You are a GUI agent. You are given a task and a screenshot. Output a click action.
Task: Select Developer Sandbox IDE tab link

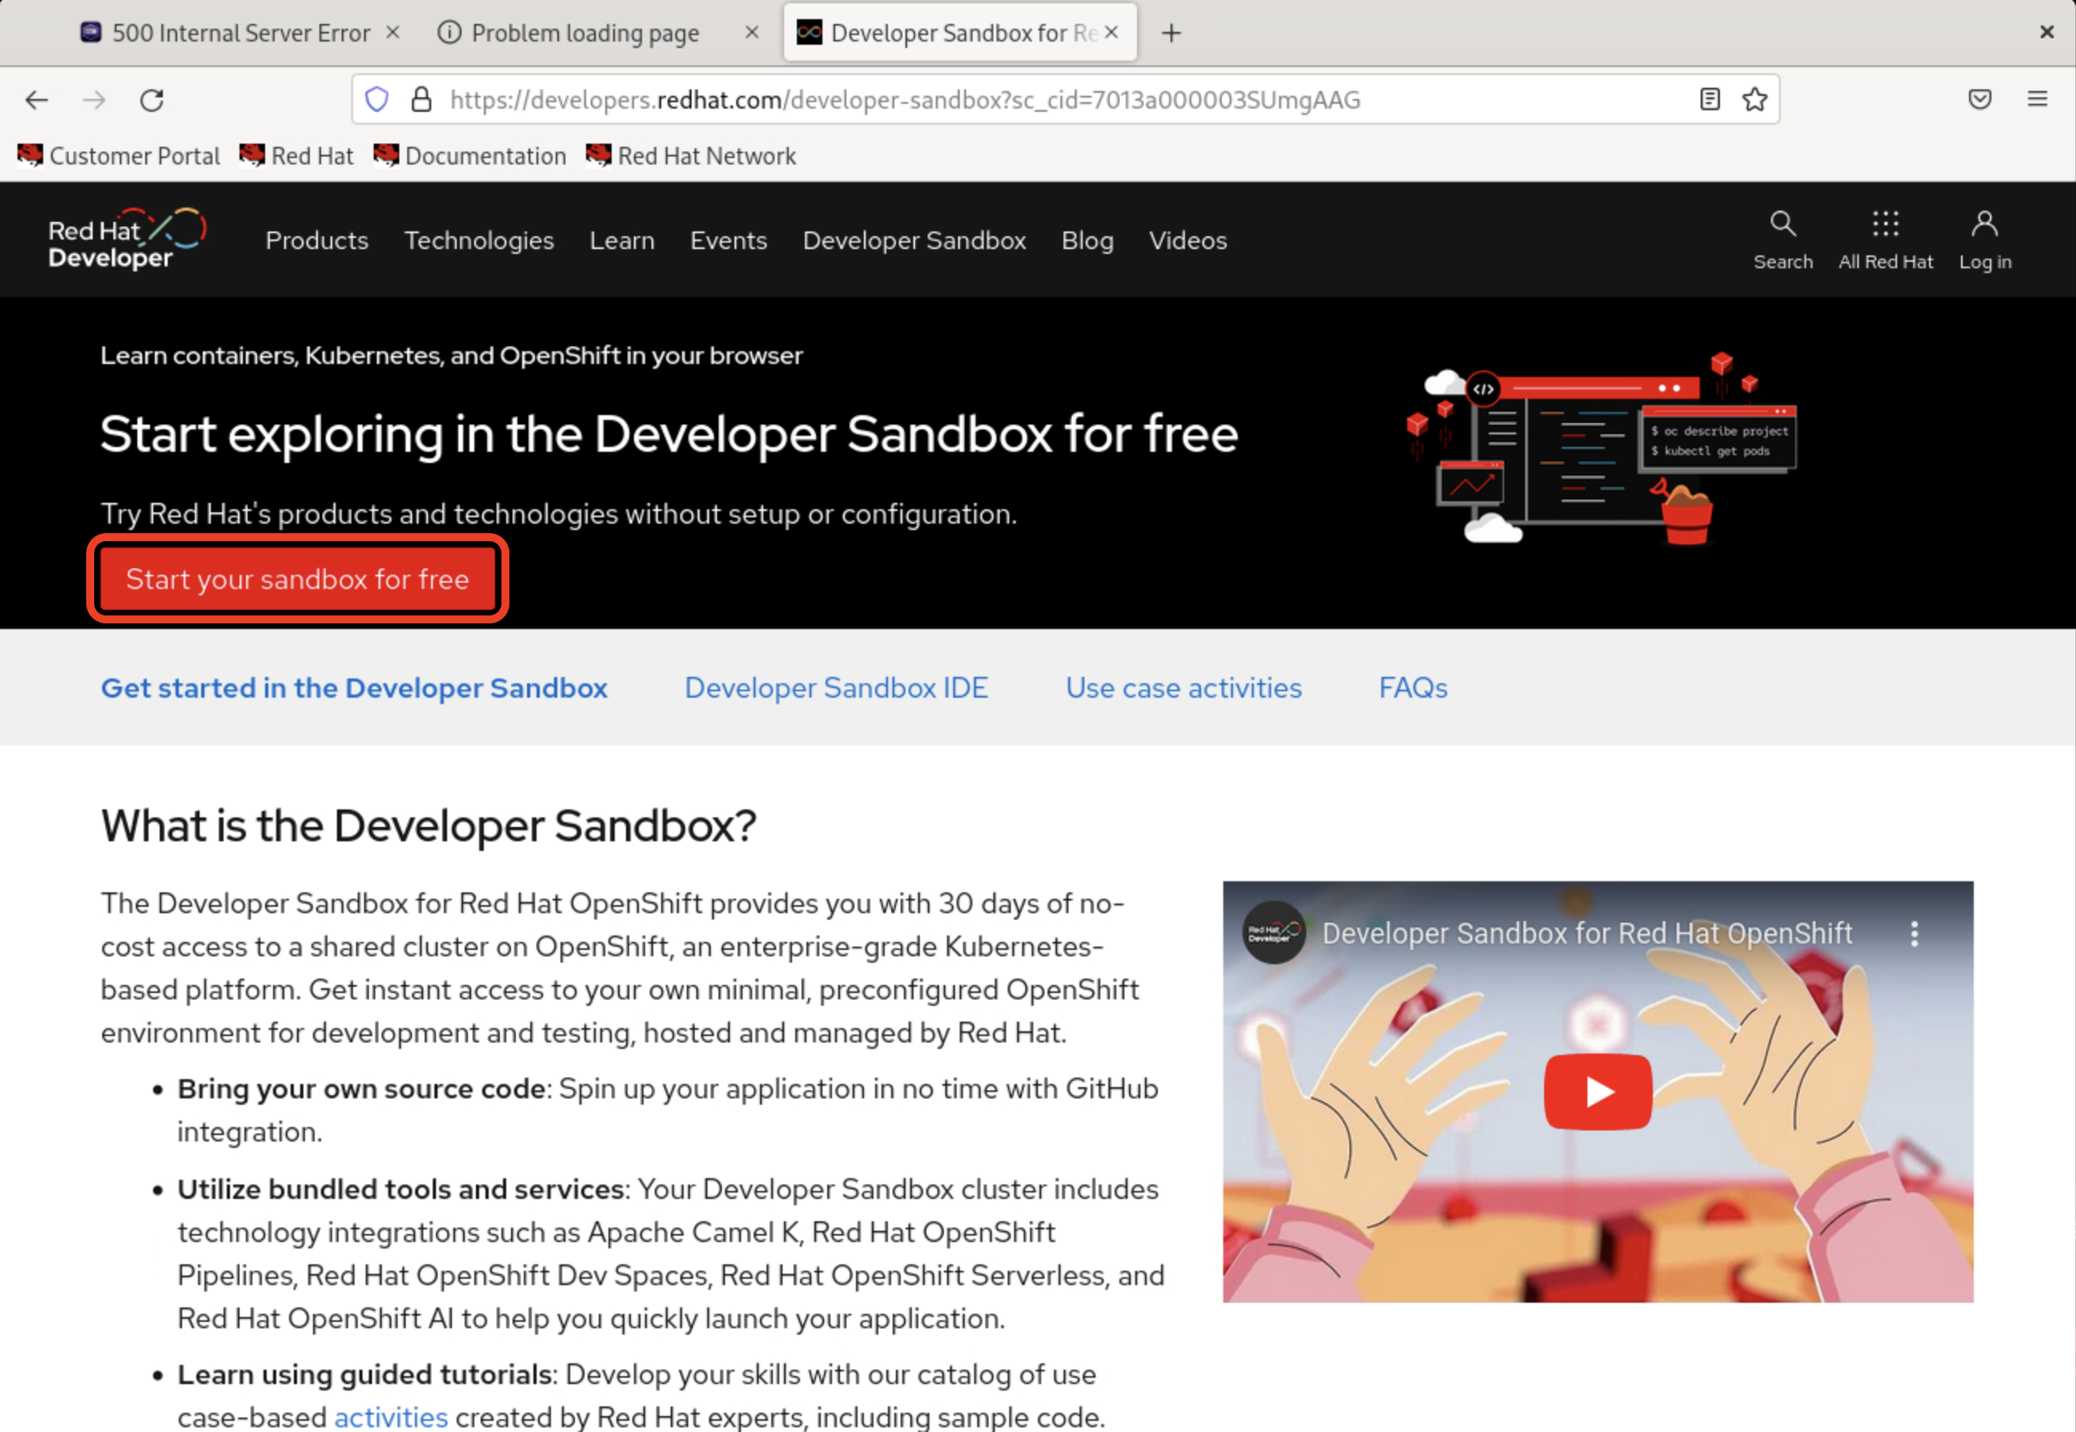point(836,687)
